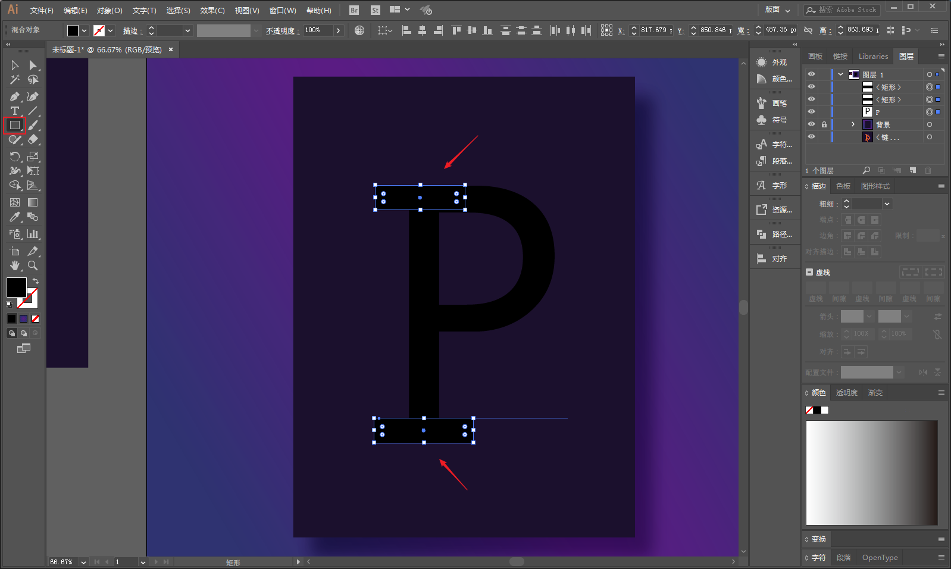Image resolution: width=951 pixels, height=569 pixels.
Task: Open the opacity 100% flyout arrow
Action: pos(339,30)
